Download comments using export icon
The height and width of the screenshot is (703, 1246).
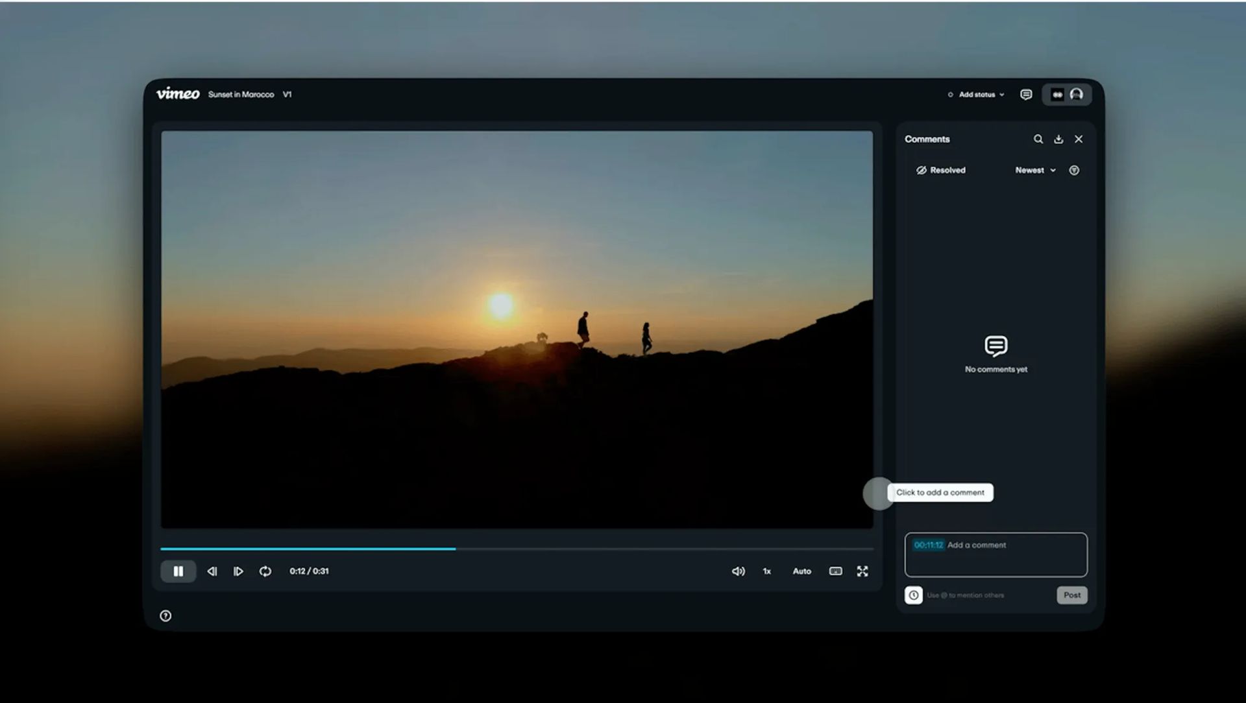1058,139
